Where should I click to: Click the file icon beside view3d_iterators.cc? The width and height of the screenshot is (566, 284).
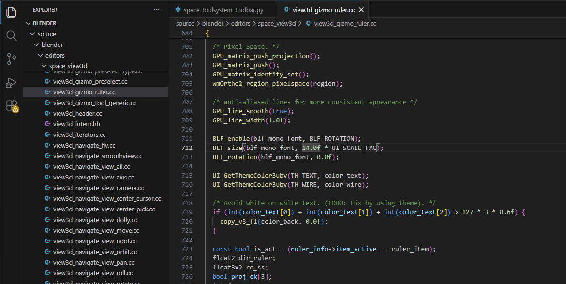tap(47, 135)
